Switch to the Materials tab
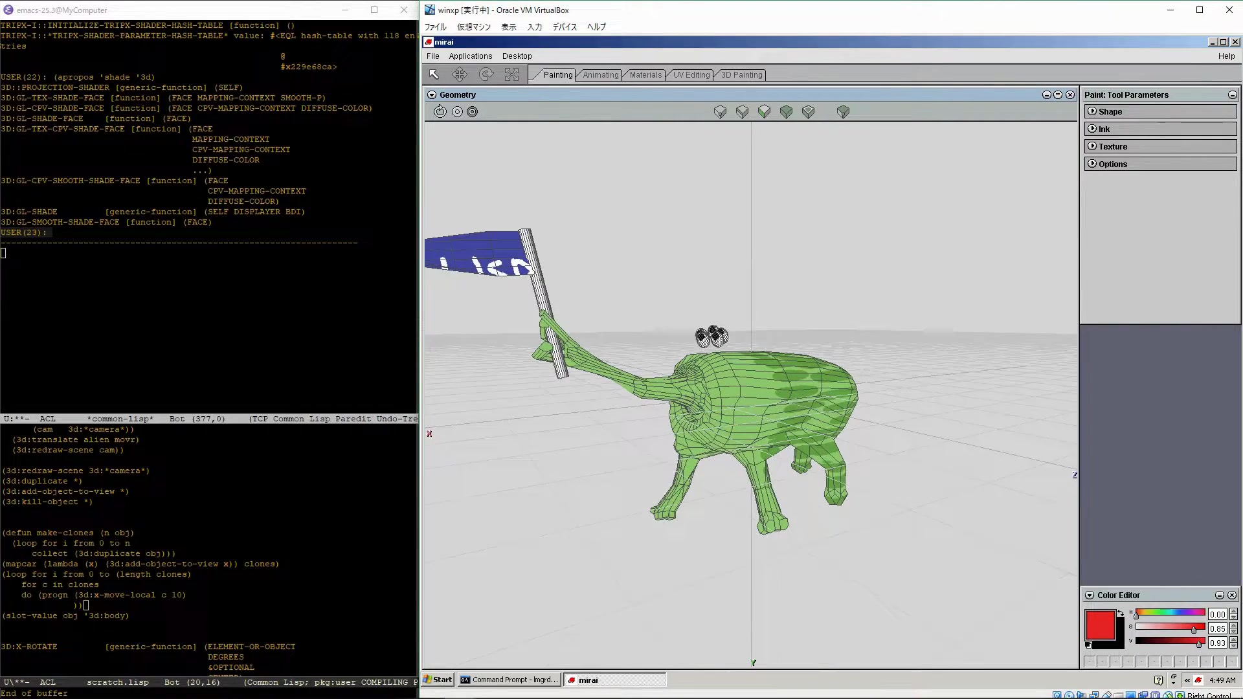The height and width of the screenshot is (699, 1243). coord(645,75)
